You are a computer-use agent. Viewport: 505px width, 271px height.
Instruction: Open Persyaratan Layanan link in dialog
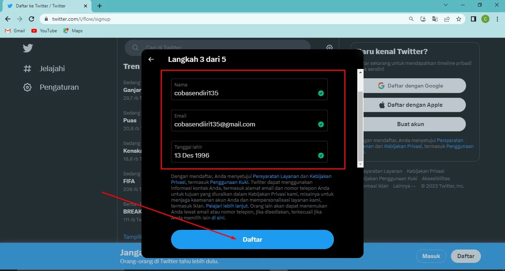[276, 176]
